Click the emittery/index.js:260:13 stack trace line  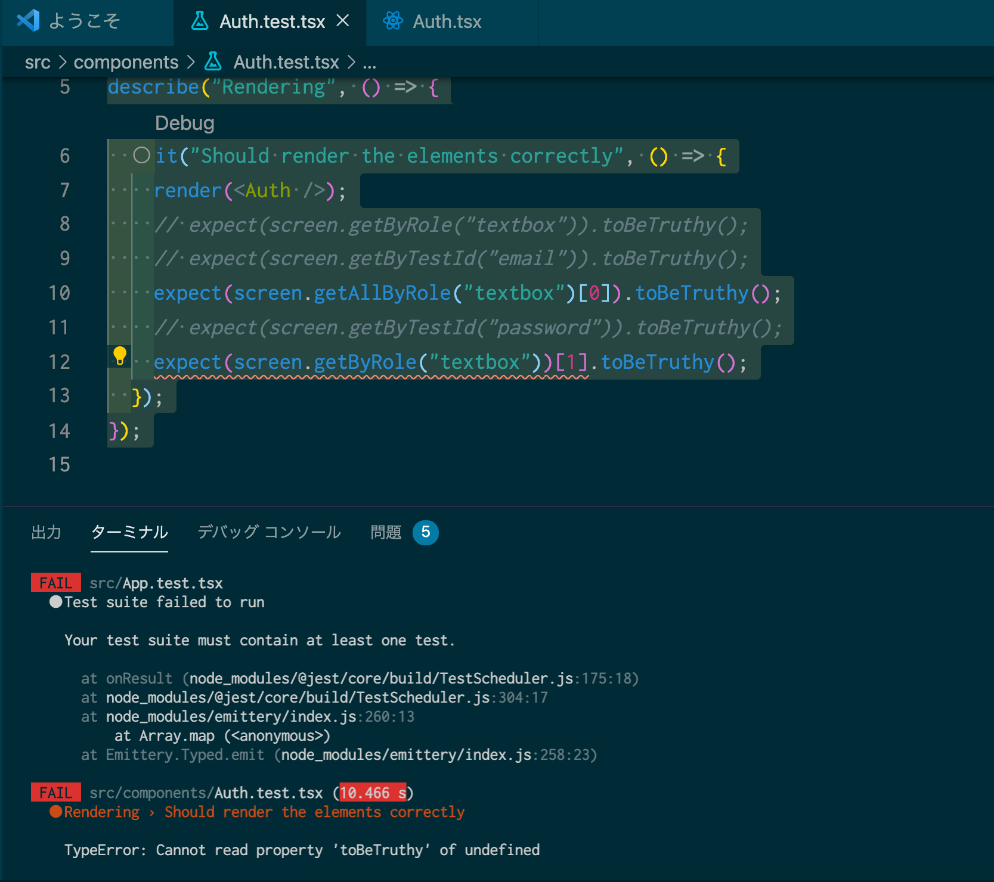pos(247,716)
